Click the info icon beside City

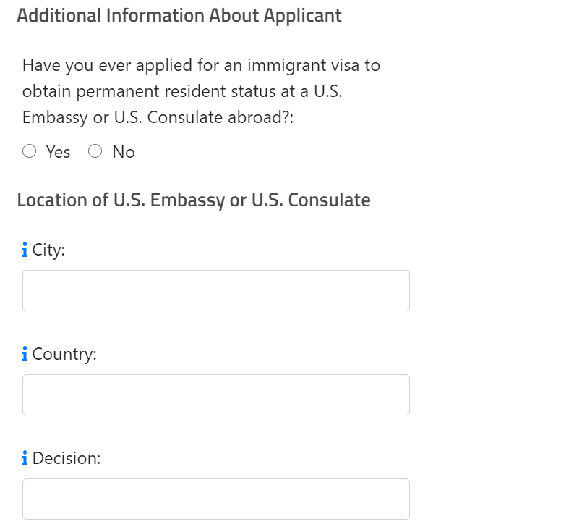point(25,250)
